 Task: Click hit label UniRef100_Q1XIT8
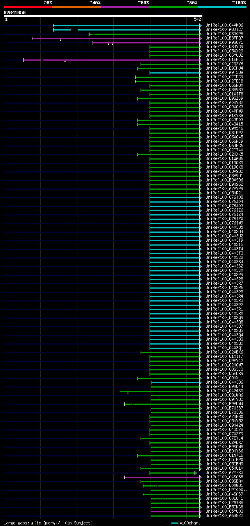click(224, 94)
